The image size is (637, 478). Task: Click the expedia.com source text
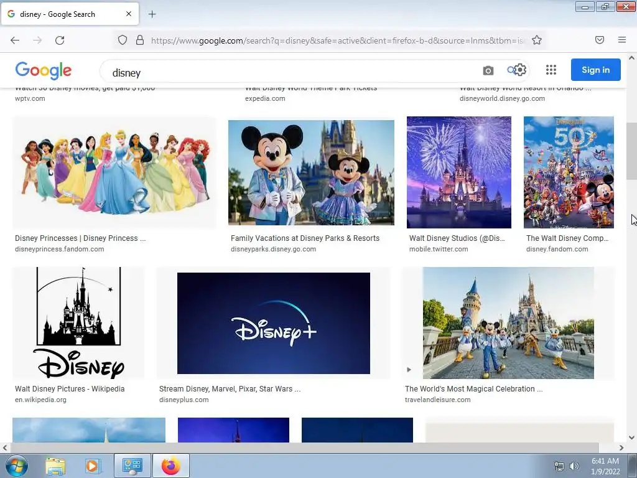(x=265, y=98)
